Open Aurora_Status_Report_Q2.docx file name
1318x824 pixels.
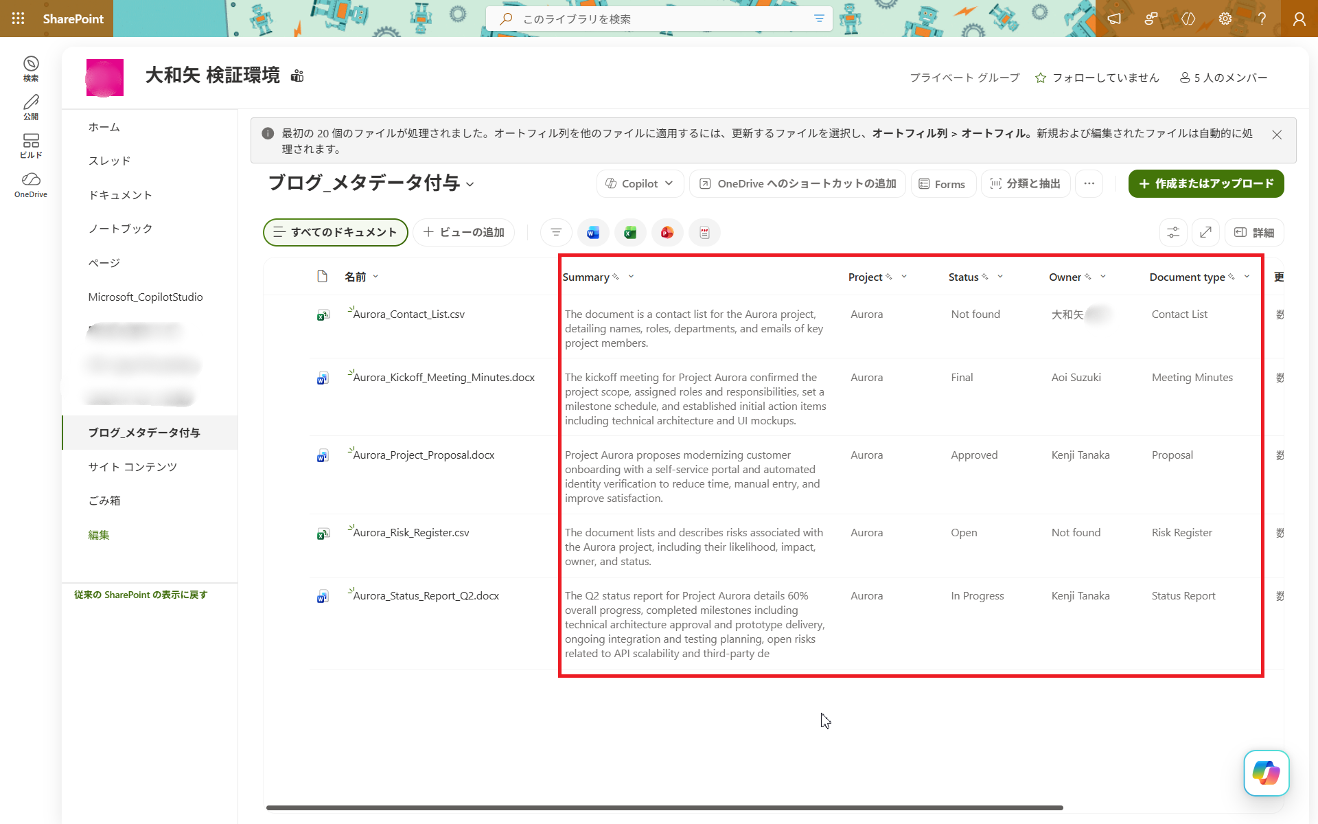tap(426, 596)
